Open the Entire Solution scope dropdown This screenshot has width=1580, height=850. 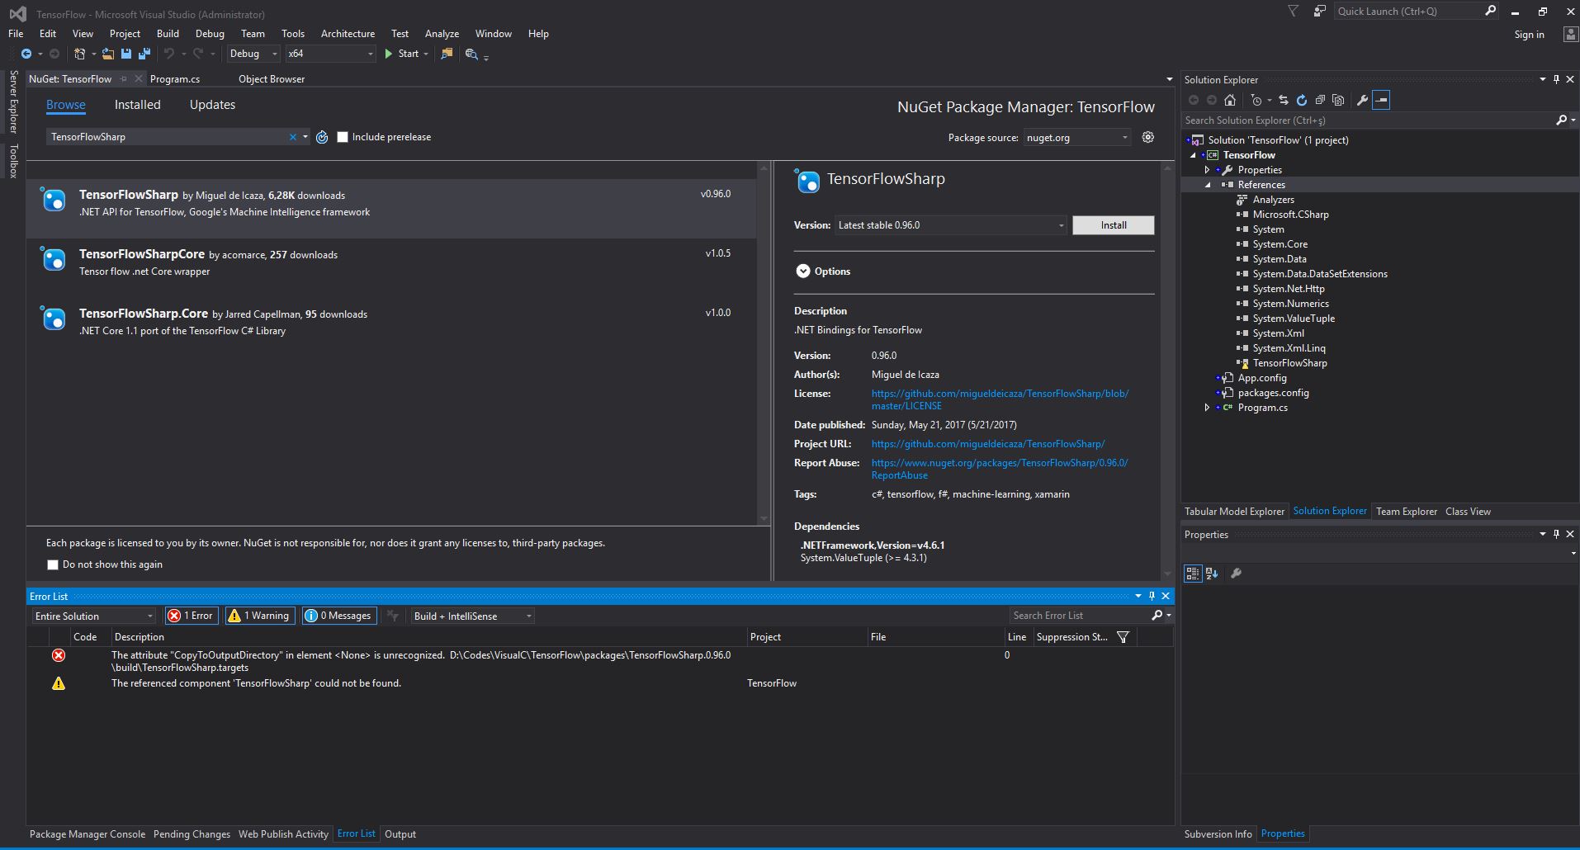[93, 616]
